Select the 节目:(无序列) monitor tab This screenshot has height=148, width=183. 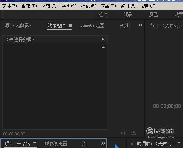tap(165, 25)
